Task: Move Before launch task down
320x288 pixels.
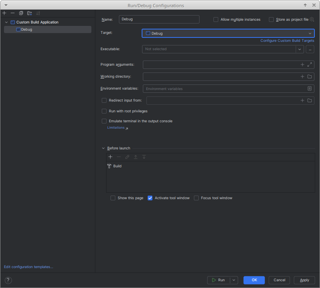Action: 144,157
